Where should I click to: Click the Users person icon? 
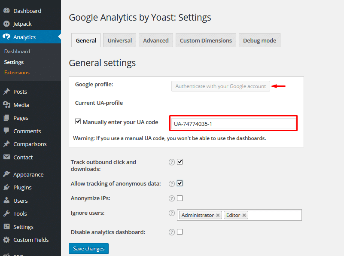tap(6, 200)
